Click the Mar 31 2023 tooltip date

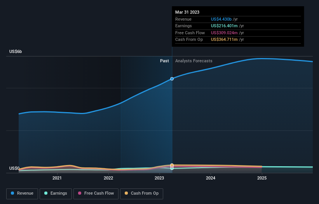pyautogui.click(x=187, y=12)
